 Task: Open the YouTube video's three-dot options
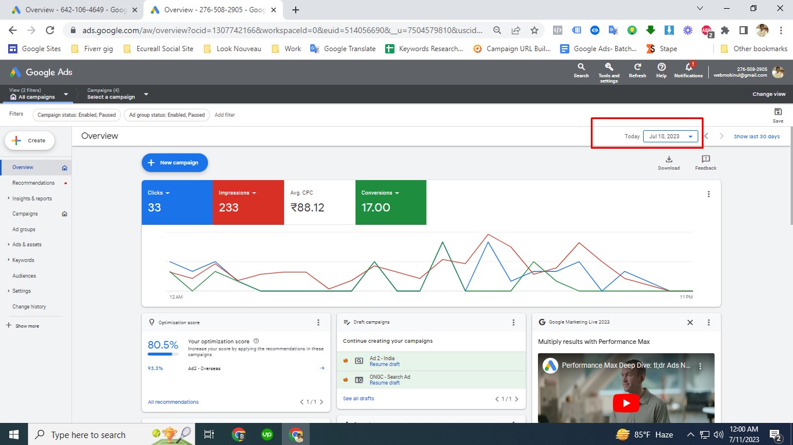pos(700,367)
